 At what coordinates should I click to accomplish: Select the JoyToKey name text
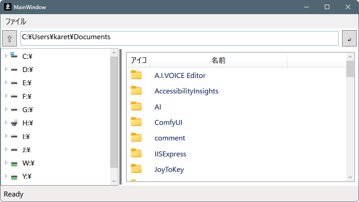[169, 170]
